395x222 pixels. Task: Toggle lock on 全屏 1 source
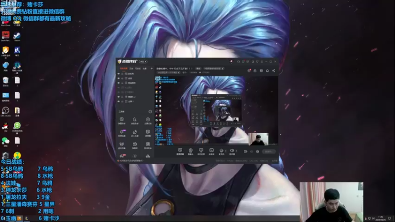[x=122, y=101]
